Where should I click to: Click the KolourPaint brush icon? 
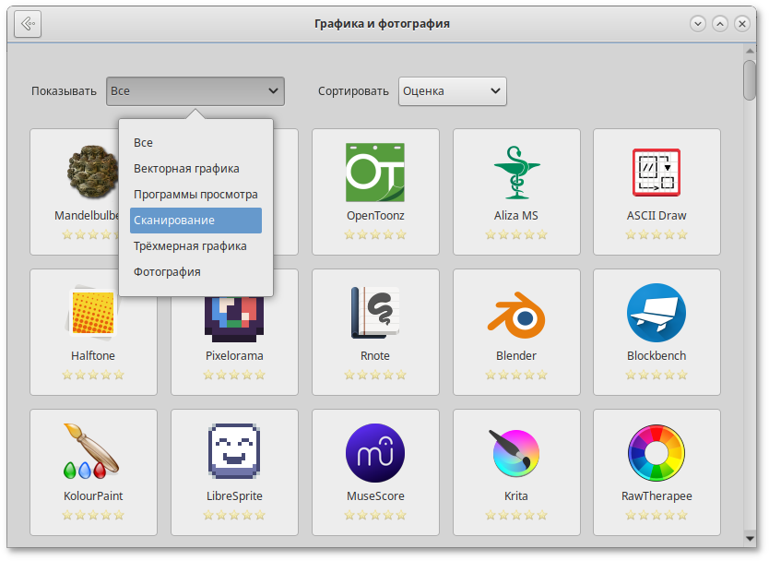click(92, 453)
